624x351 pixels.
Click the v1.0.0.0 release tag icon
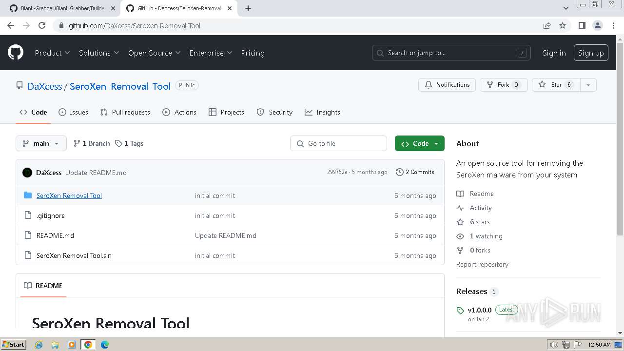click(x=460, y=311)
